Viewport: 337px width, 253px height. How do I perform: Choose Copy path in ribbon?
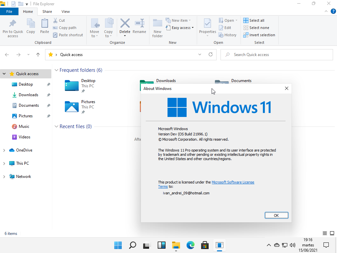65,28
